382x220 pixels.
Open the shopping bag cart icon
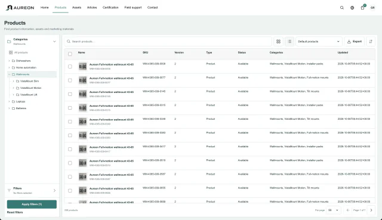pyautogui.click(x=362, y=8)
